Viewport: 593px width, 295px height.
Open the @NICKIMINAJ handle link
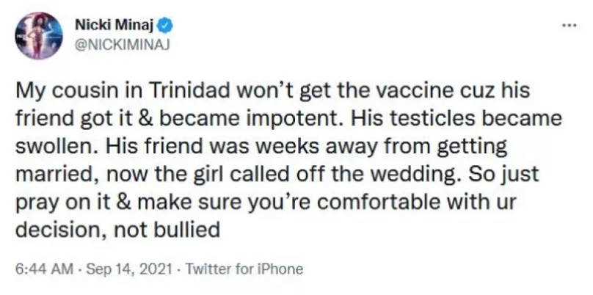122,45
